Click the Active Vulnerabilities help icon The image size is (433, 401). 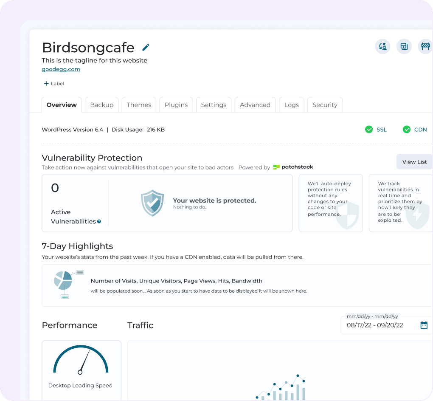click(x=99, y=221)
